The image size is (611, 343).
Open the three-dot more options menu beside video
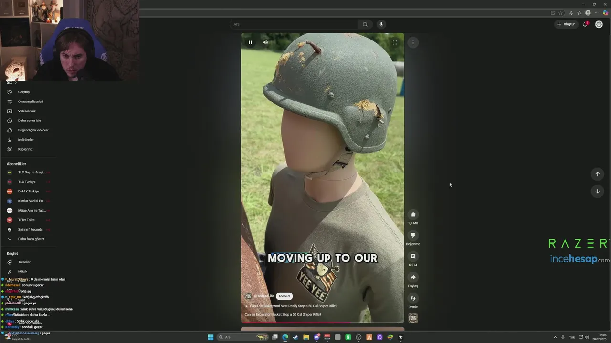pyautogui.click(x=413, y=42)
